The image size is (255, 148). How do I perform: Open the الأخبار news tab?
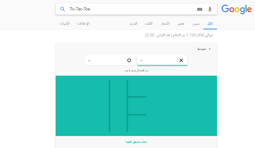165,24
